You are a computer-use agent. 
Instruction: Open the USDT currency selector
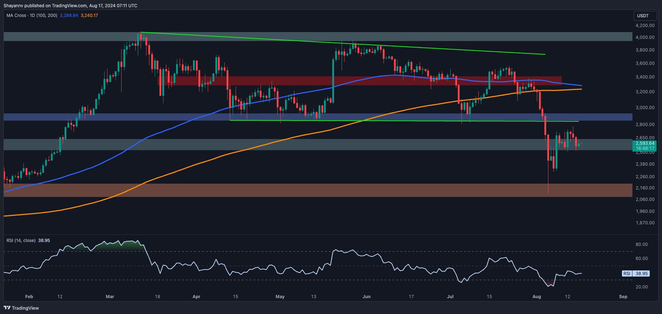pos(643,16)
